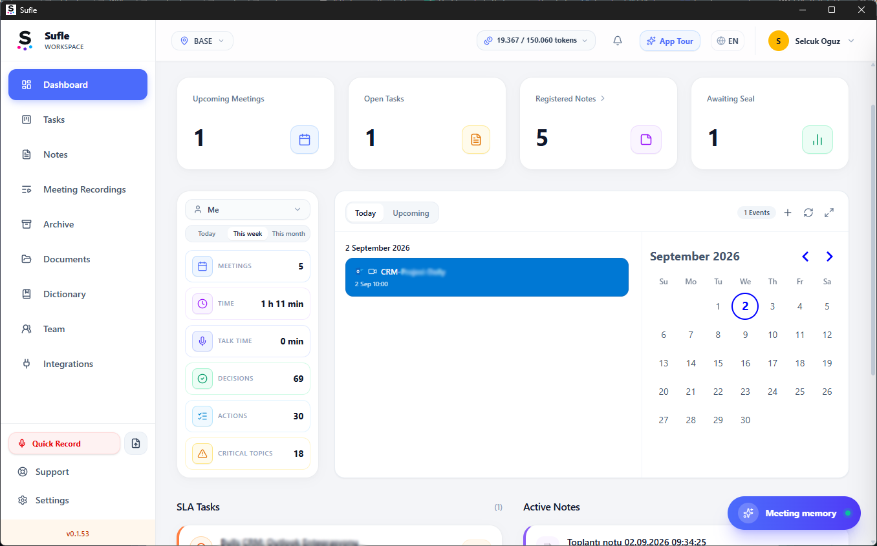Open the BASE workspace dropdown

pyautogui.click(x=202, y=41)
